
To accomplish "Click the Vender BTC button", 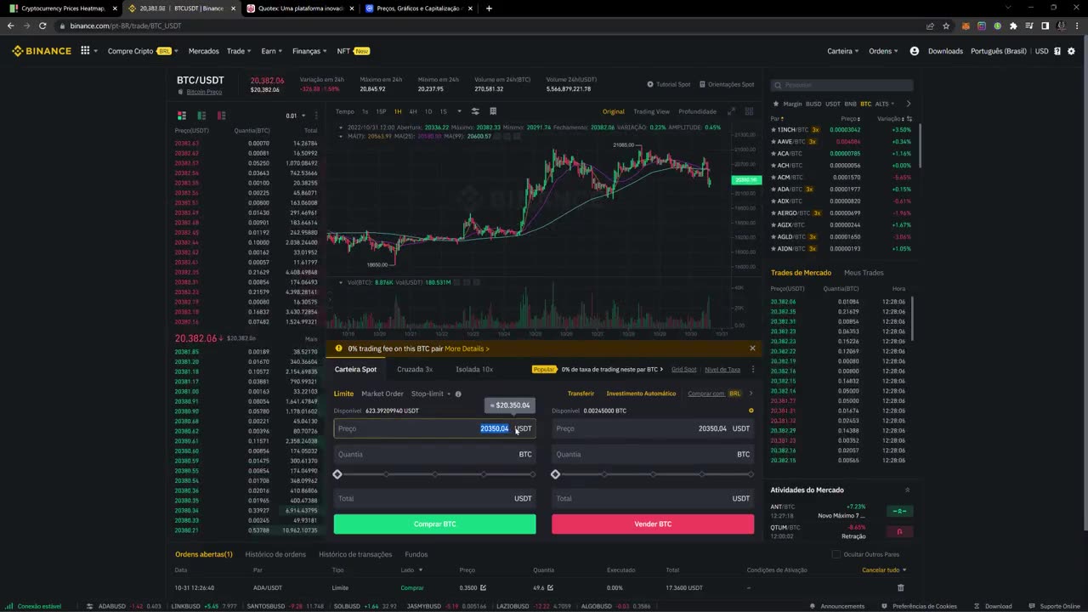I will [653, 524].
